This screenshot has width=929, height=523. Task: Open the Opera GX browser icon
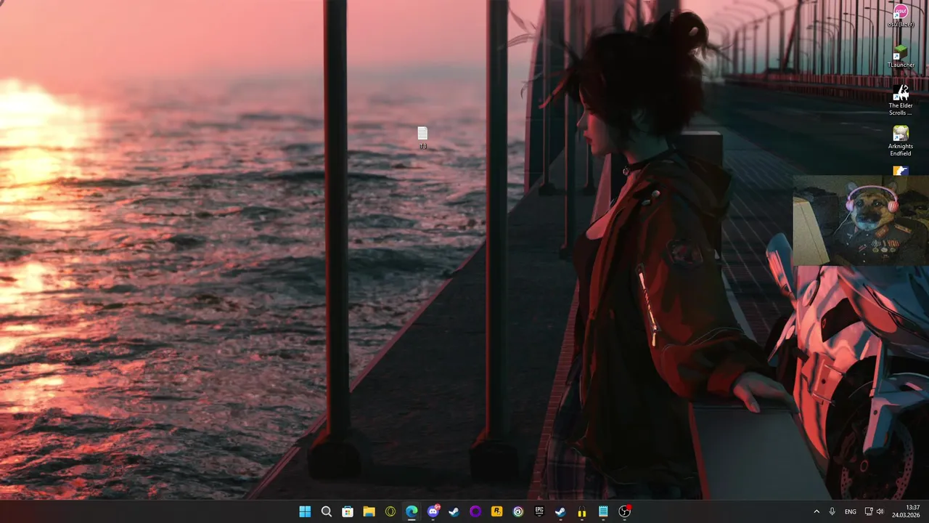(390, 511)
